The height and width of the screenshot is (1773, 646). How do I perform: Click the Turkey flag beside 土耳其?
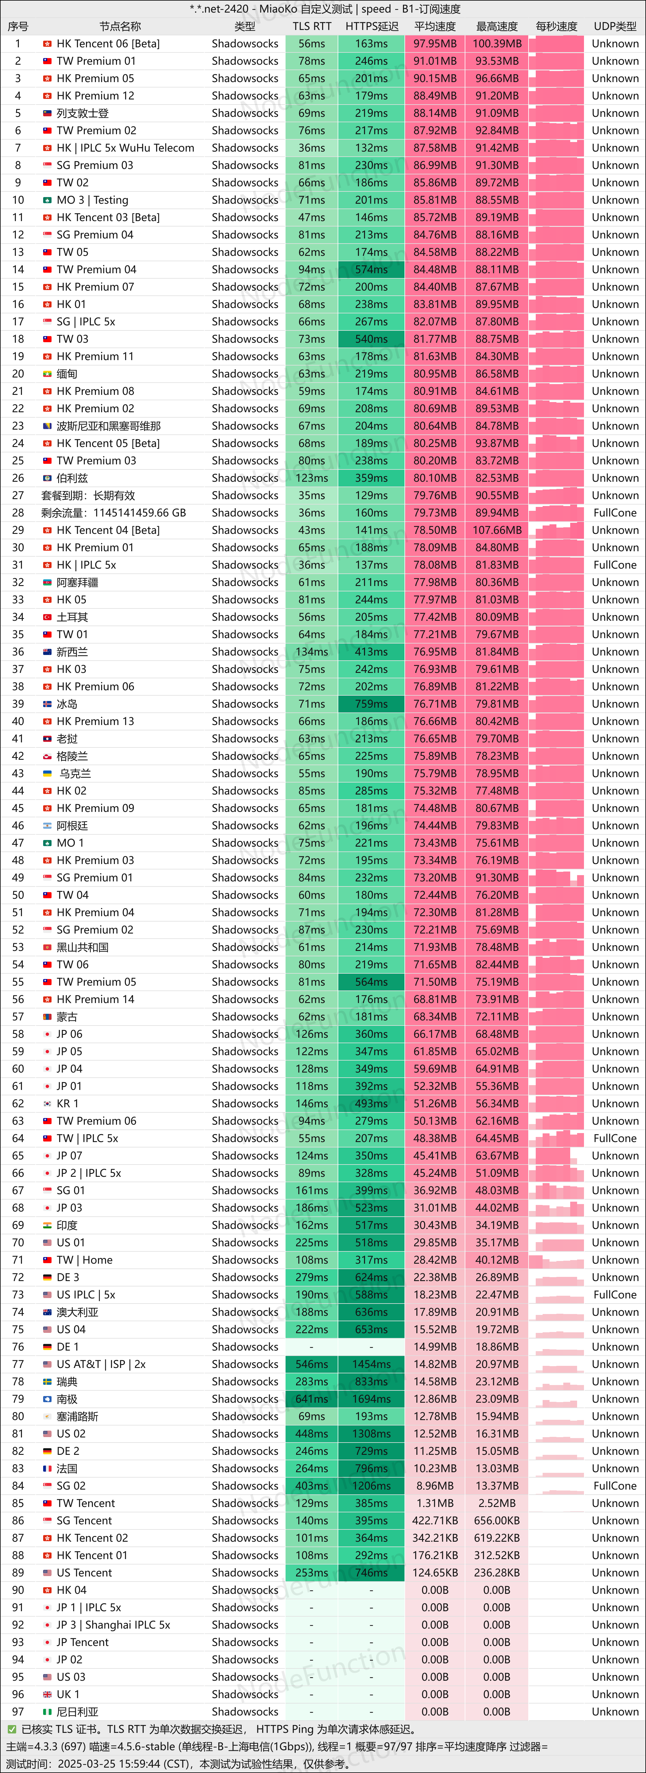pyautogui.click(x=48, y=617)
